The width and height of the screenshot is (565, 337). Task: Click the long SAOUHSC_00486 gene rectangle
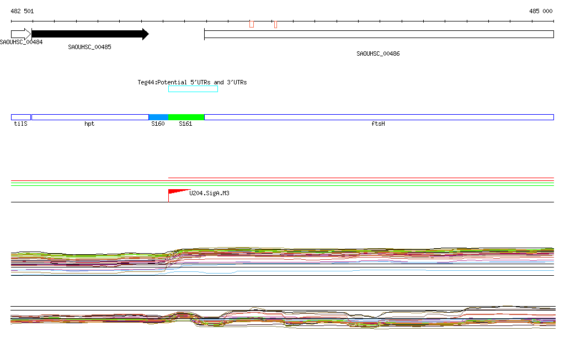point(379,34)
